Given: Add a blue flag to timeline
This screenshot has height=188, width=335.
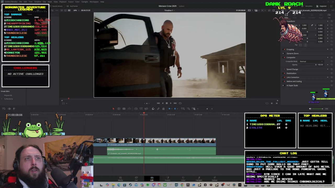Looking at the screenshot, I should [169, 109].
